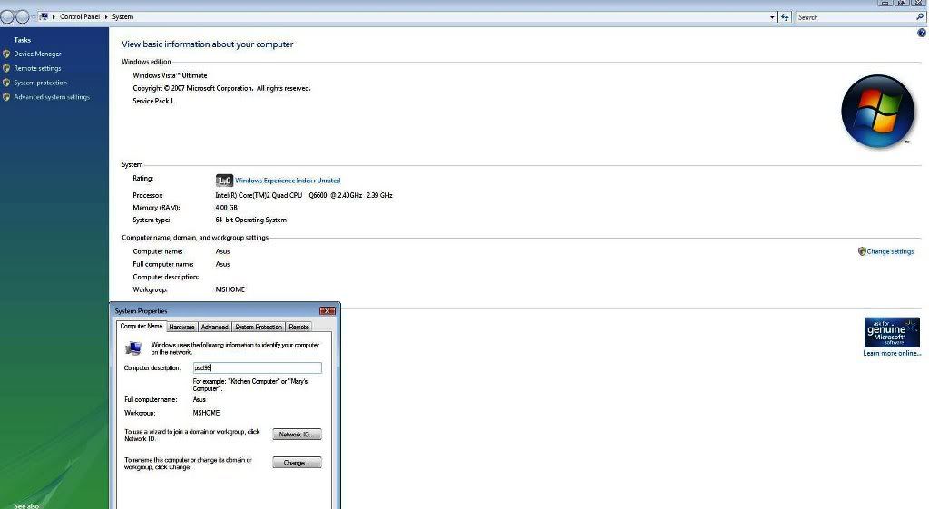Click System in the address breadcrumb
Screen dimensions: 929x509
[122, 16]
